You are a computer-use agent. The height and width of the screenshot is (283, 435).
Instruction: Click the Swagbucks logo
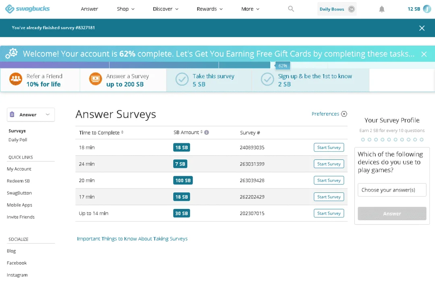point(27,9)
